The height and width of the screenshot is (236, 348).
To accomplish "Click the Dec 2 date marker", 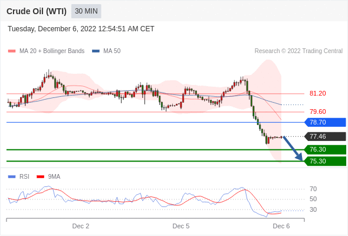I will tap(81, 226).
